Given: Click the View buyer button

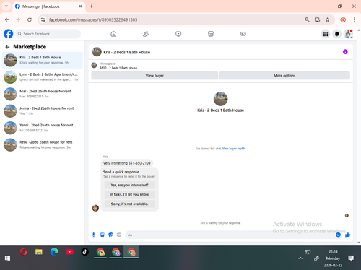Looking at the screenshot, I should point(155,76).
